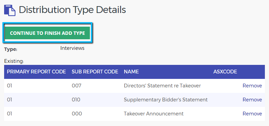Screen dimensions: 269x126
Task: Click the Primary Report Code column header
Action: (x=36, y=72)
